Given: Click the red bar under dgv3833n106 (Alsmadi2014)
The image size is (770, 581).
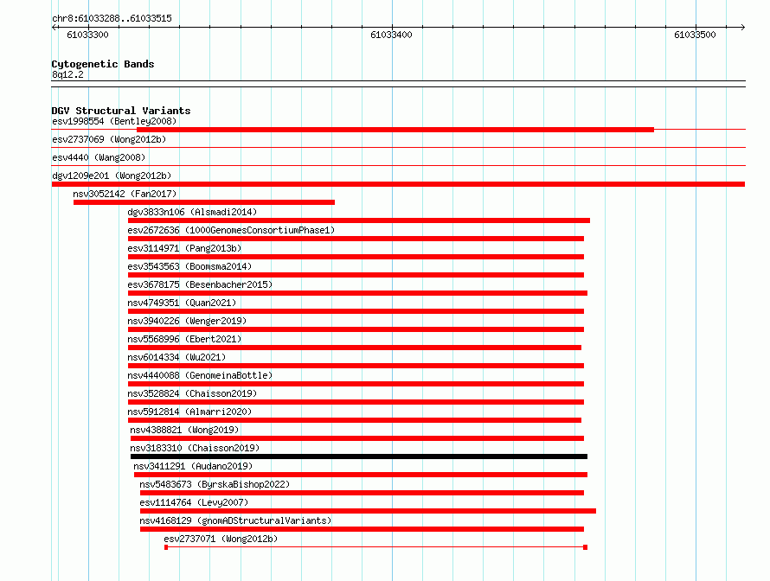Looking at the screenshot, I should [359, 220].
